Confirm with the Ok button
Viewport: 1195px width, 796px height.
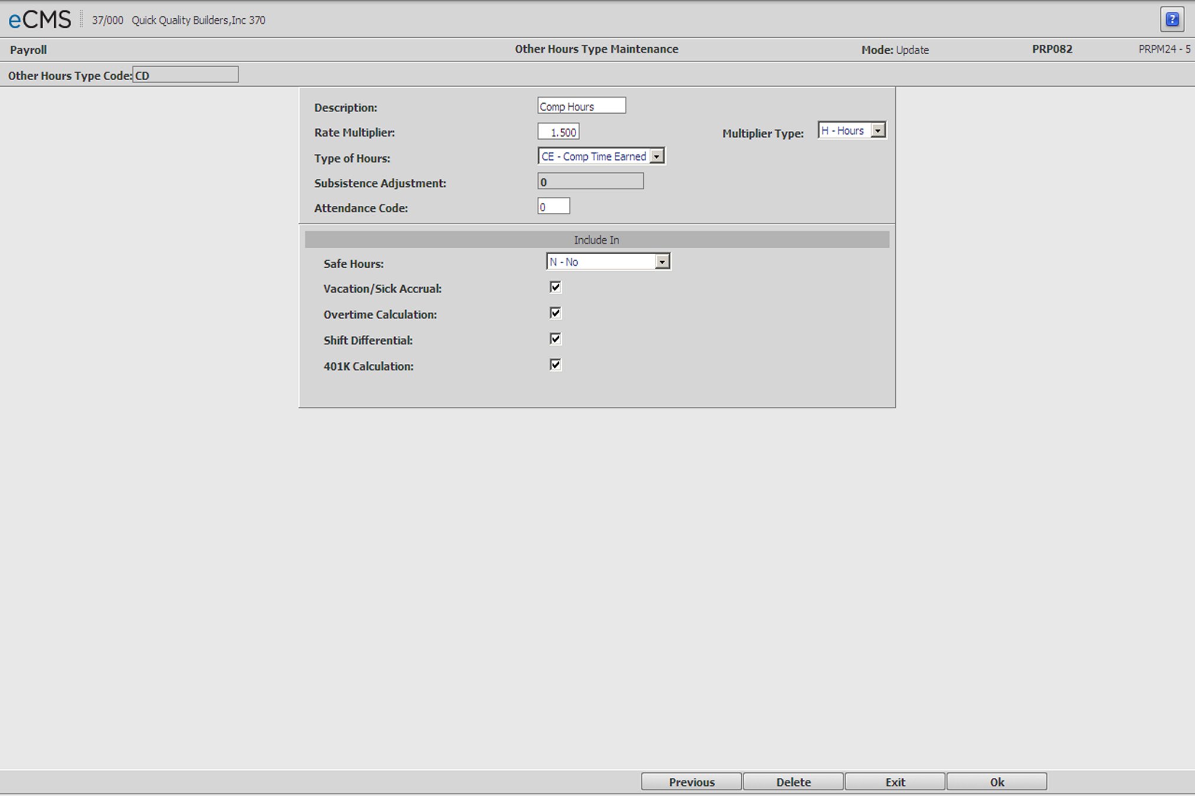[997, 782]
